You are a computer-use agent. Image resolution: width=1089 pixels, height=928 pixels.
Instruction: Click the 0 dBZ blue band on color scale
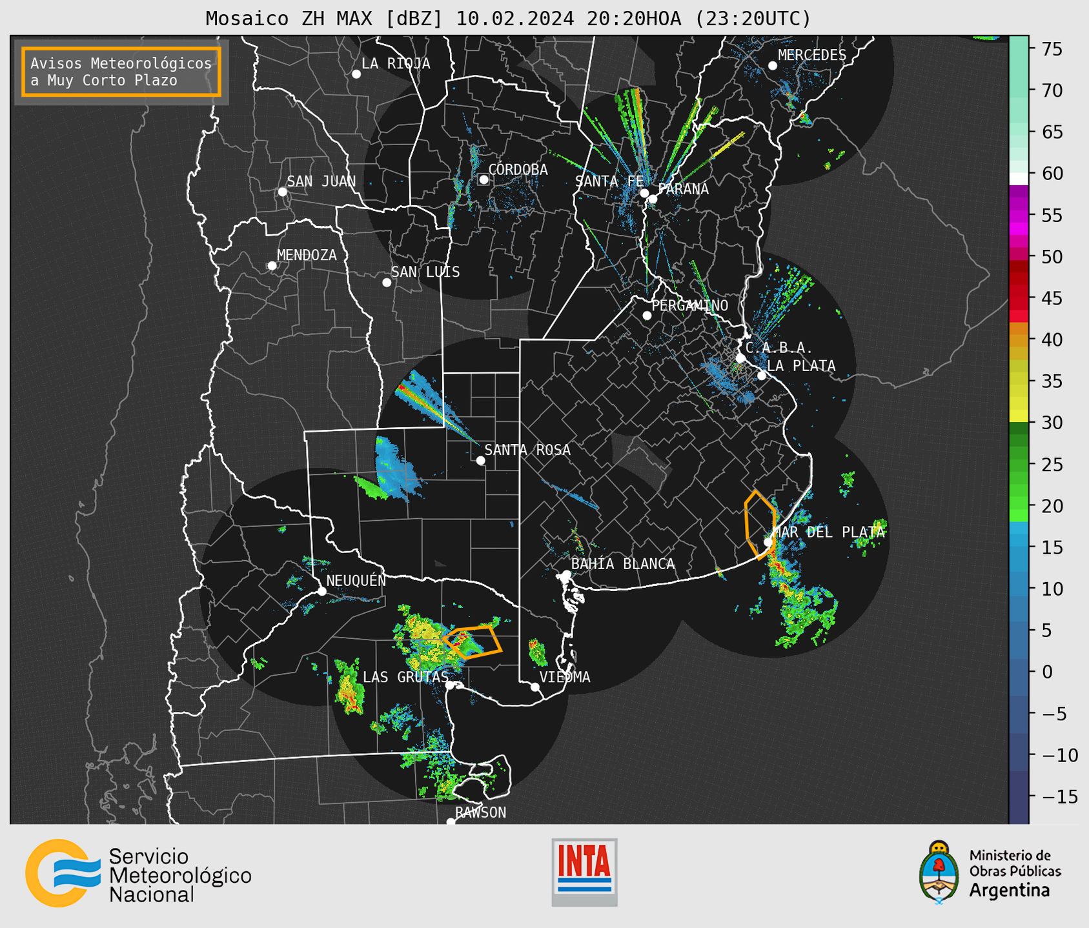(1019, 672)
